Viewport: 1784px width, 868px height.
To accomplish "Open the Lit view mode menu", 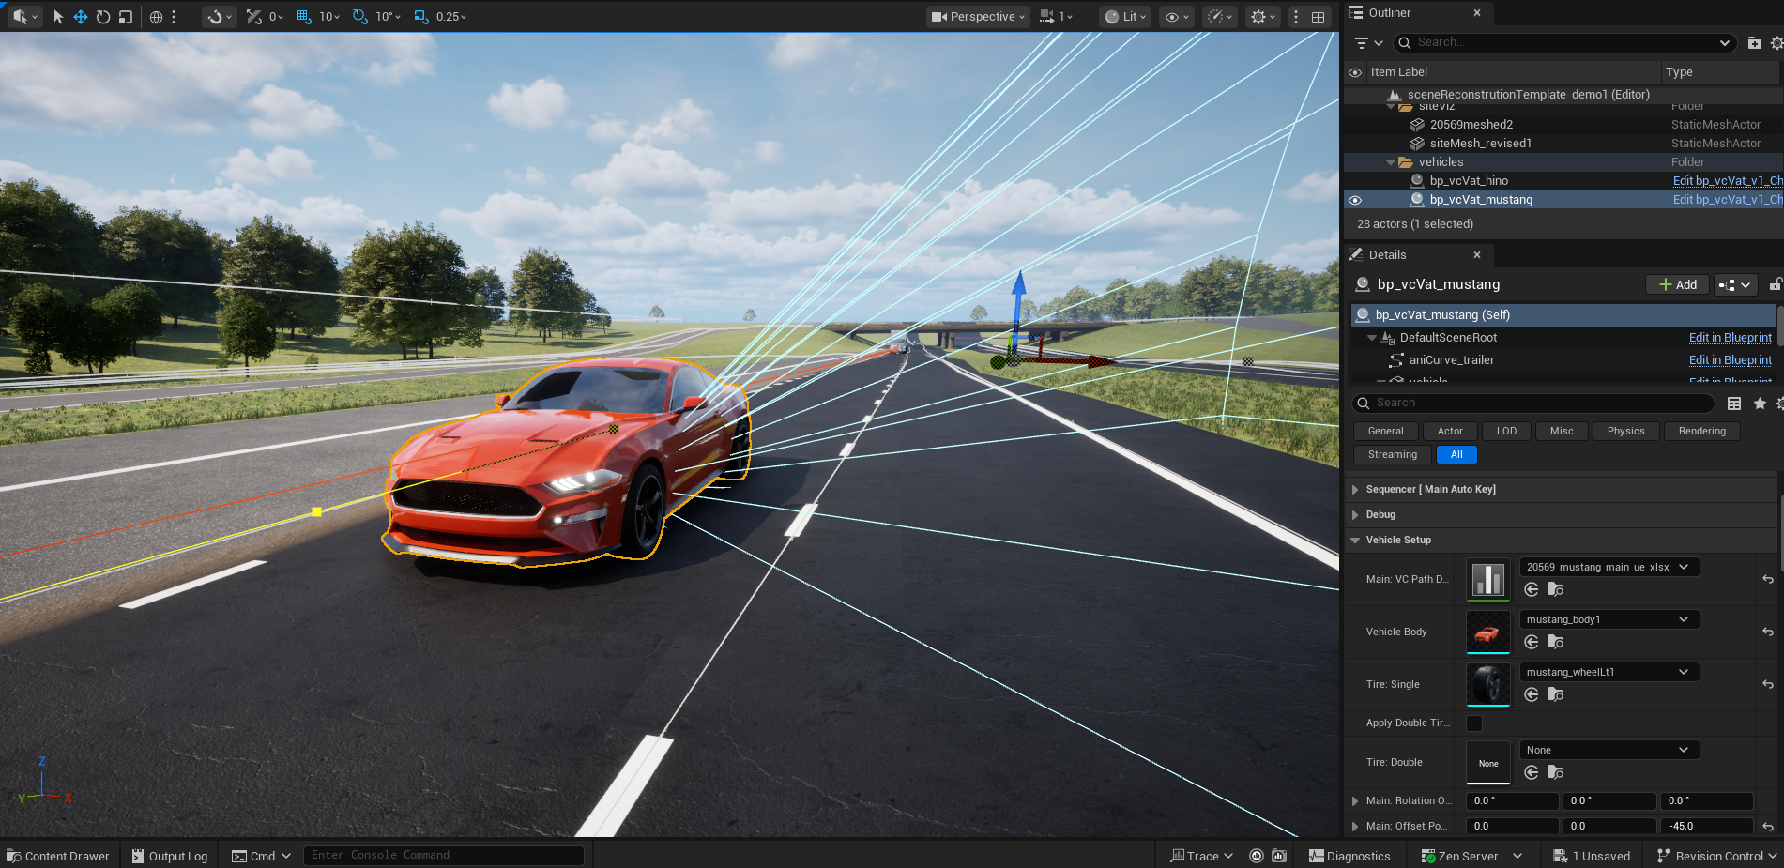I will pyautogui.click(x=1125, y=17).
